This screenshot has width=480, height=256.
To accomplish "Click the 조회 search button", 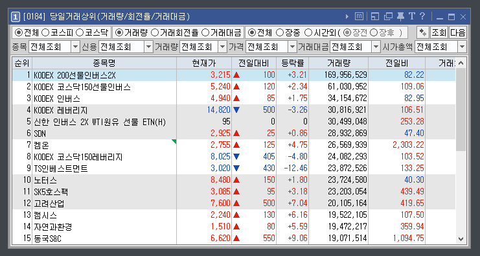I will (439, 32).
